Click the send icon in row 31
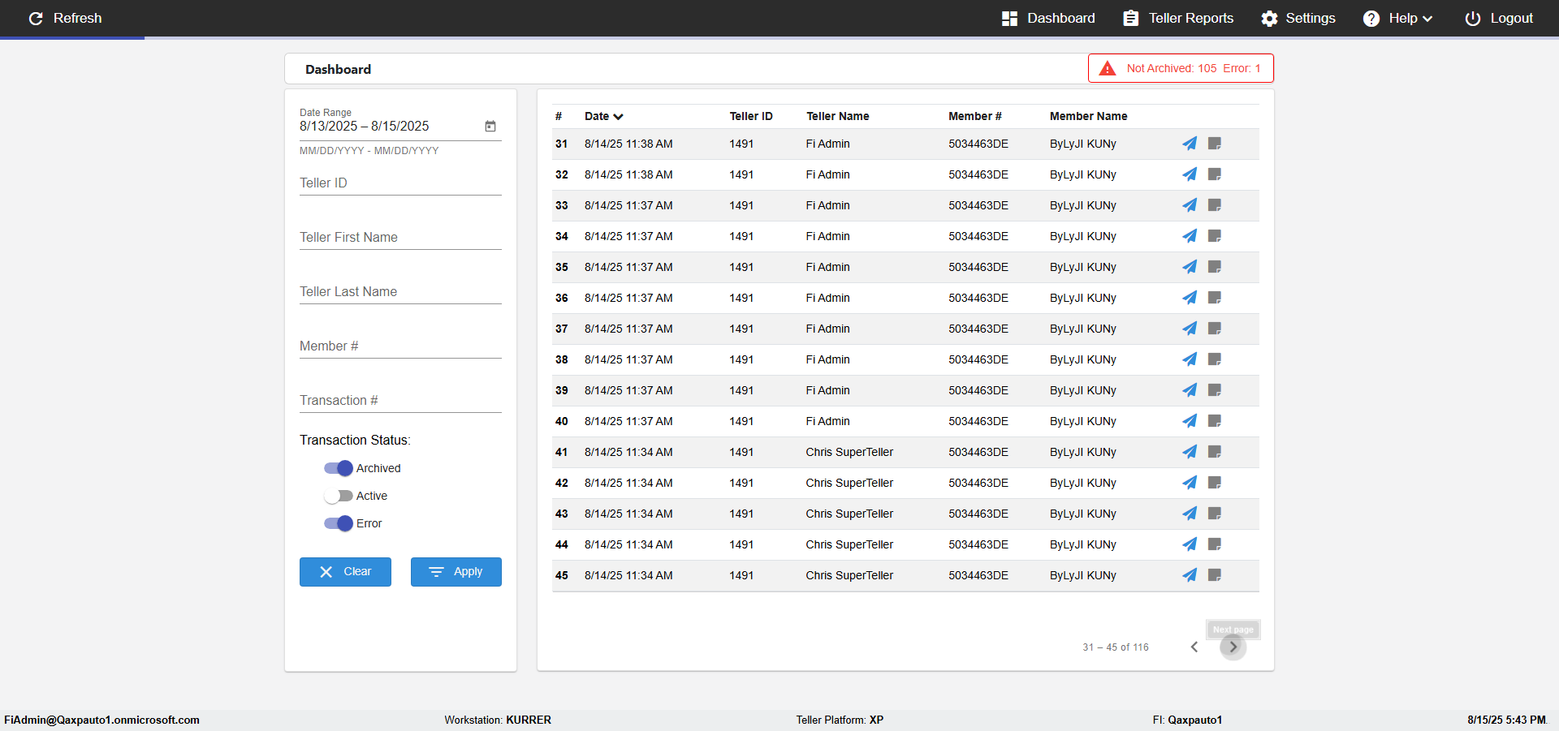The width and height of the screenshot is (1559, 731). (x=1190, y=144)
